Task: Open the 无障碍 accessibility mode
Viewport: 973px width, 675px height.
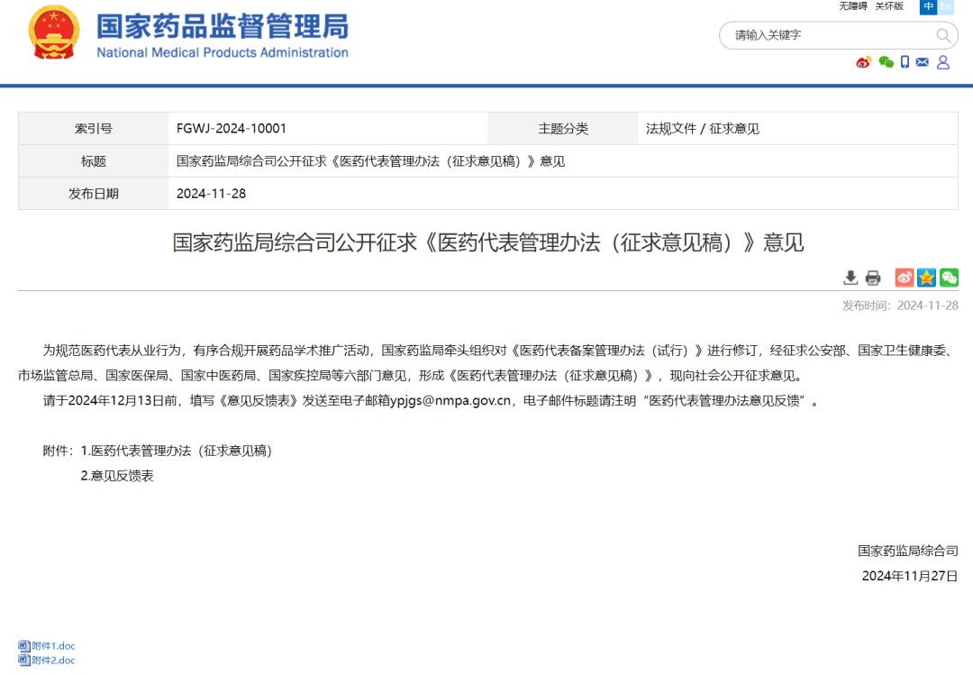Action: tap(852, 6)
